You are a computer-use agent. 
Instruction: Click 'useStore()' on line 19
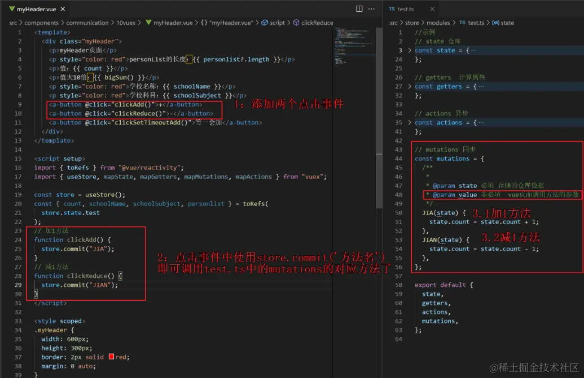[x=105, y=195]
